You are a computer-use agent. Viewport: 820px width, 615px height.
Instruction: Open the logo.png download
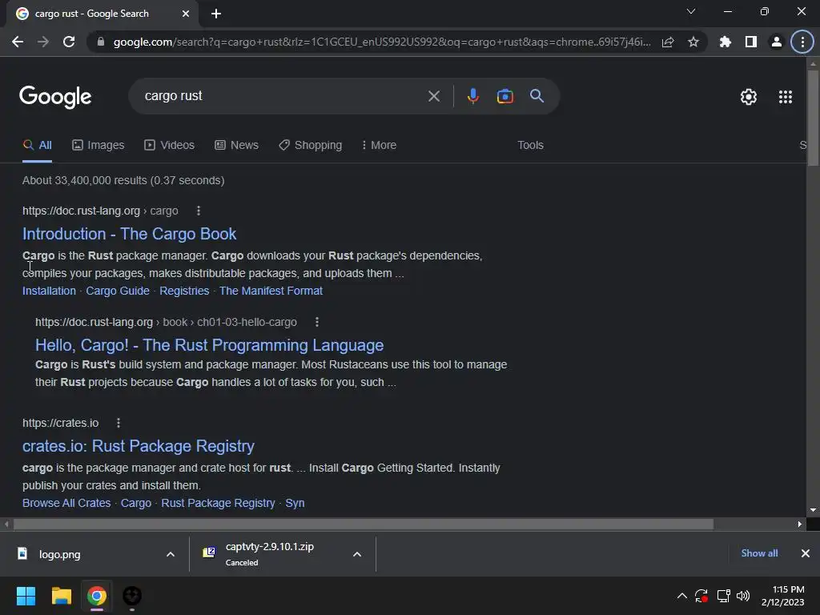click(x=60, y=554)
